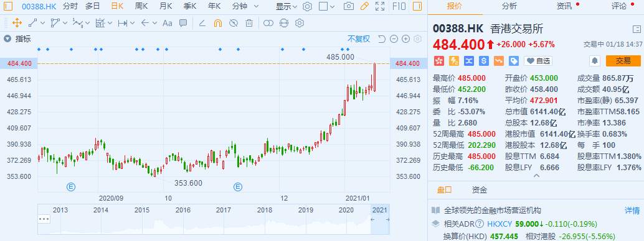This screenshot has width=644, height=241.
Task: Click the 不复权 adjustment link
Action: (x=359, y=39)
